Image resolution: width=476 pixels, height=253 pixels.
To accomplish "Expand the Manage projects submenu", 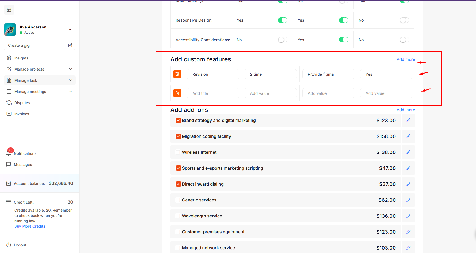I will tap(70, 69).
